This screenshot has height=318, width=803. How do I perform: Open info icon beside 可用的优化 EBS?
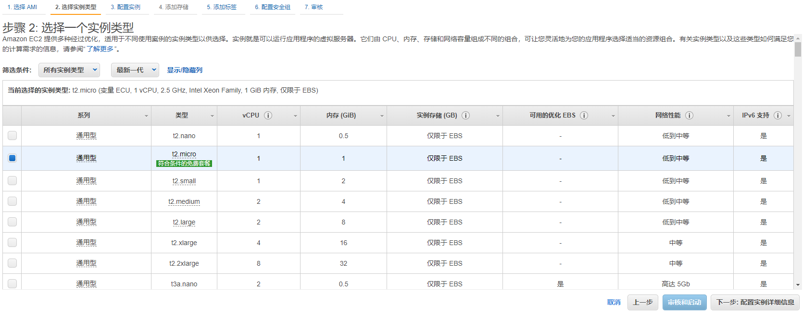[584, 116]
